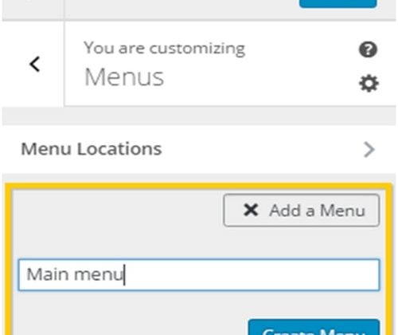398x335 pixels.
Task: Click the Menu Locations label text
Action: tap(92, 149)
